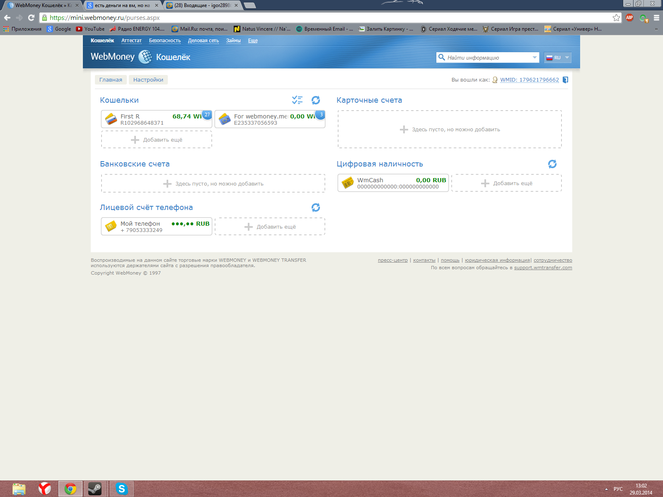Open Steam from the taskbar
Image resolution: width=663 pixels, height=497 pixels.
point(95,489)
